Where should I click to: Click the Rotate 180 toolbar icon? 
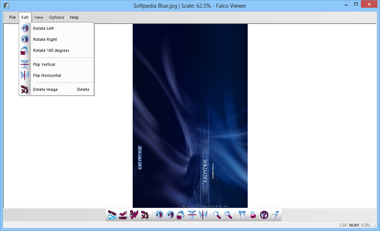[x=181, y=215]
